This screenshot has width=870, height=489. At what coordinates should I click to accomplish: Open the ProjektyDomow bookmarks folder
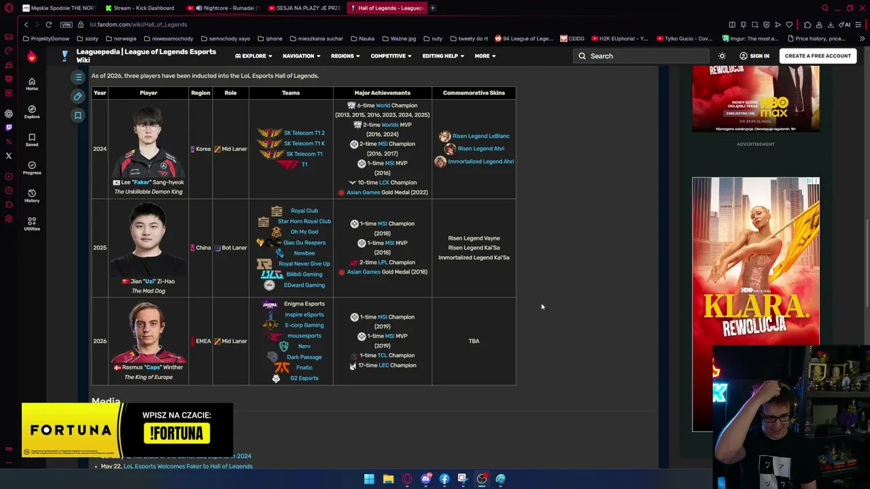46,39
